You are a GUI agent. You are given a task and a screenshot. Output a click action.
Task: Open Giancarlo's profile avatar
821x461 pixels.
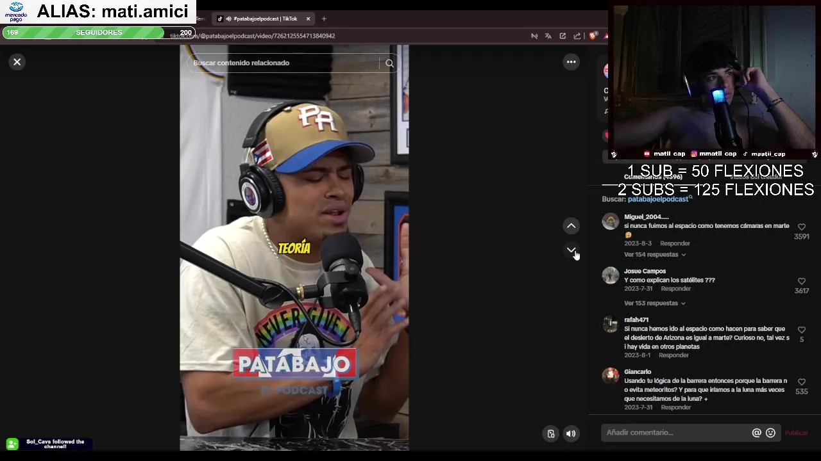click(611, 376)
